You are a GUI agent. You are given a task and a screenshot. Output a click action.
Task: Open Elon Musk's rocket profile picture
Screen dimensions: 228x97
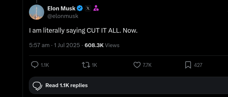37,12
